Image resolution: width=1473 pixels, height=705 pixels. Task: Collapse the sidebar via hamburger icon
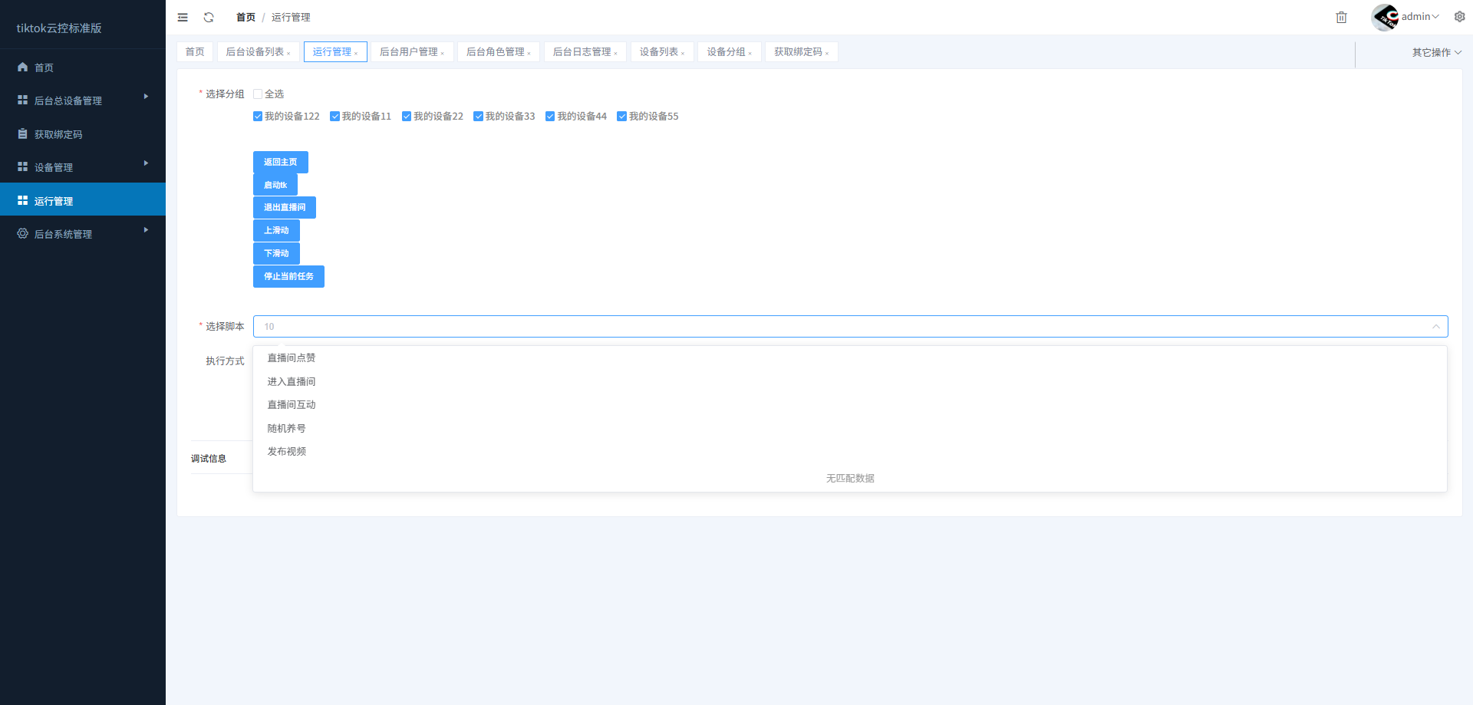pyautogui.click(x=183, y=17)
